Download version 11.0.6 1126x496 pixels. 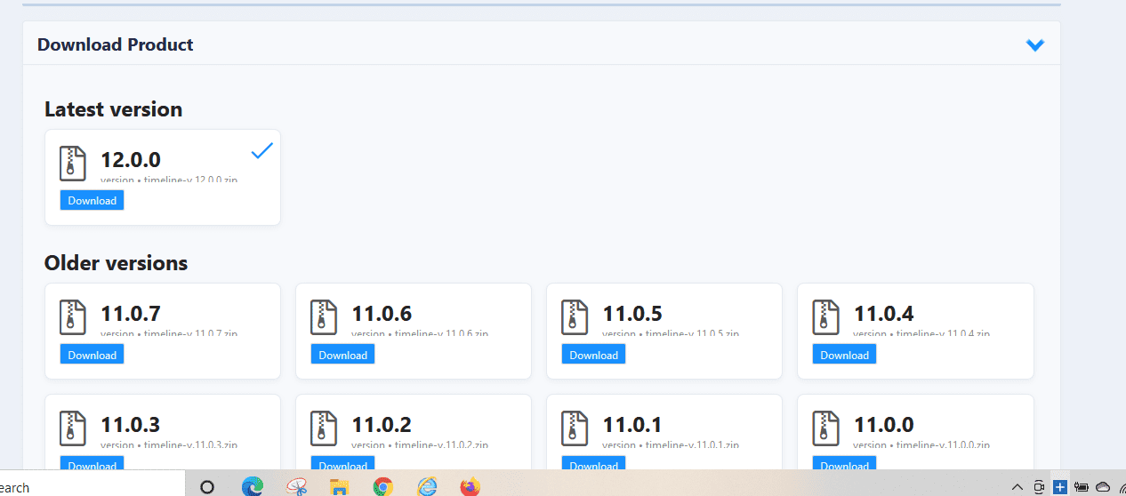tap(343, 355)
